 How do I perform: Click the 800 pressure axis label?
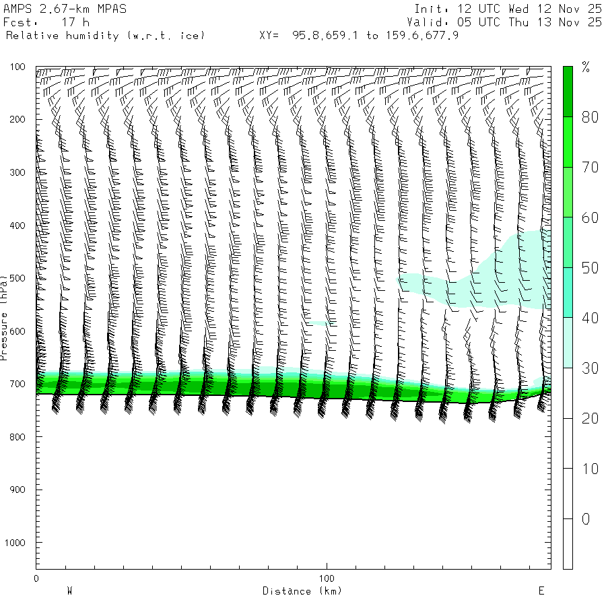coord(18,437)
